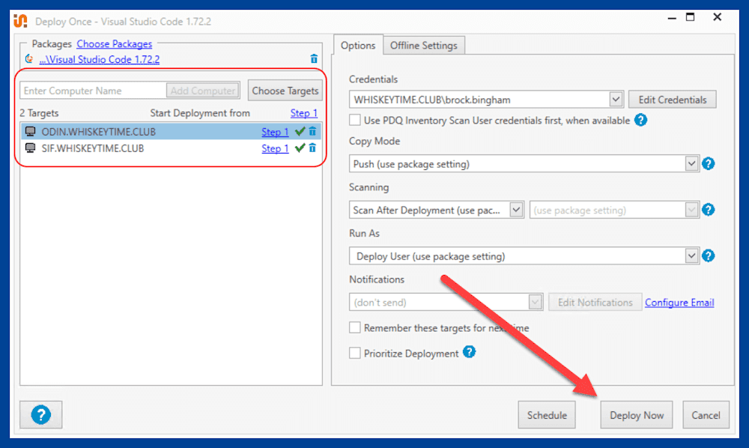Click computer icon beside SIF.WHISKEYTIME.CLUB
The image size is (749, 448).
[x=30, y=148]
